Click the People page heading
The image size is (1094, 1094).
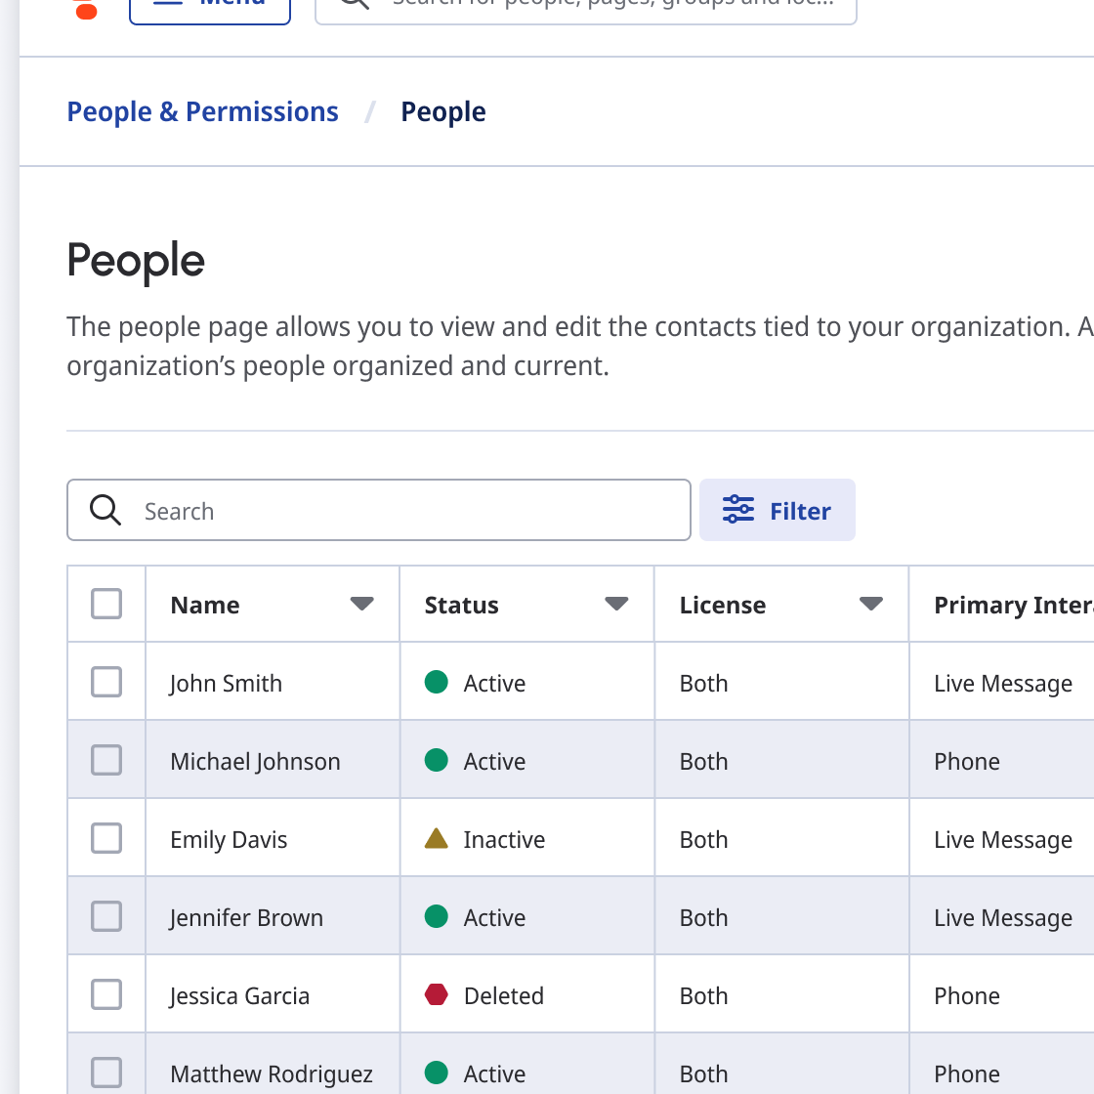coord(136,261)
